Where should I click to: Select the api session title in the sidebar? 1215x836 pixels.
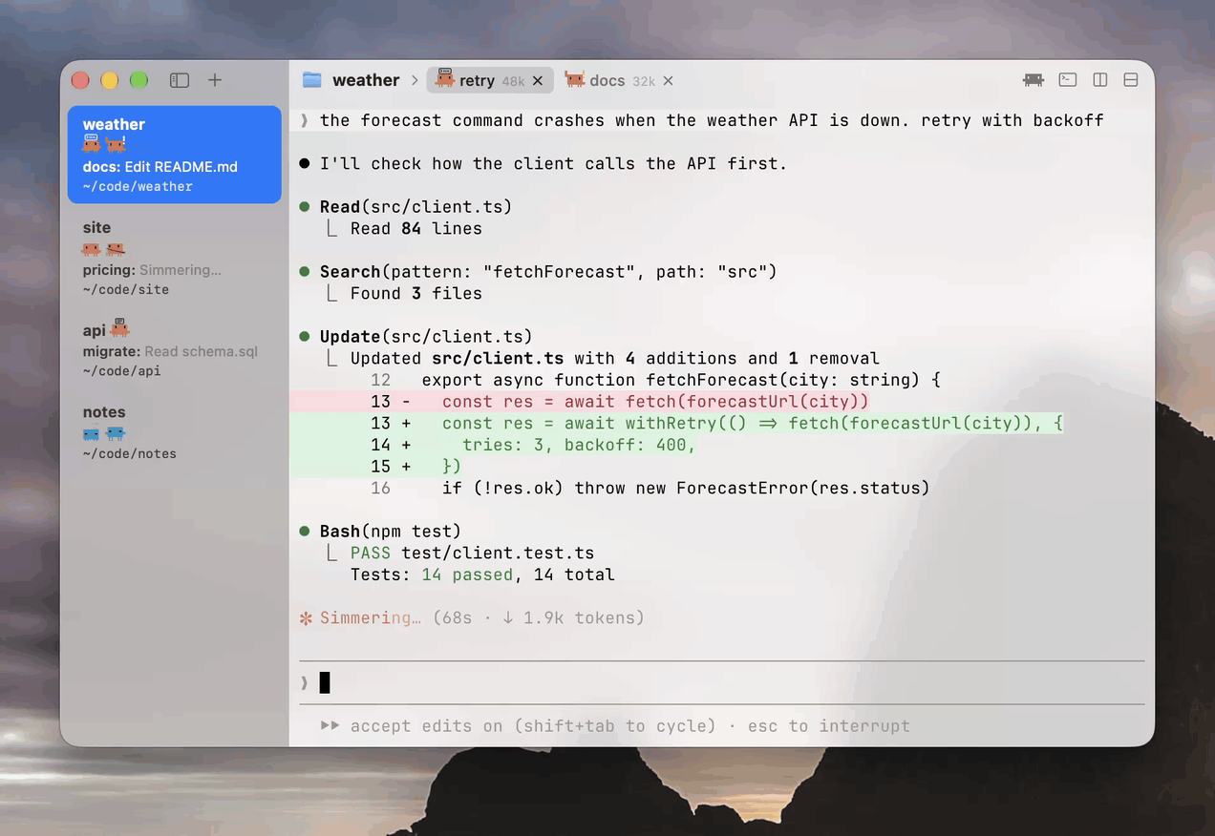94,330
